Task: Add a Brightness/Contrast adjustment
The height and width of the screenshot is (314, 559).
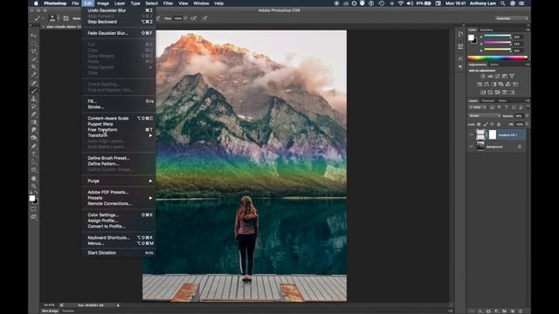Action: (483, 76)
